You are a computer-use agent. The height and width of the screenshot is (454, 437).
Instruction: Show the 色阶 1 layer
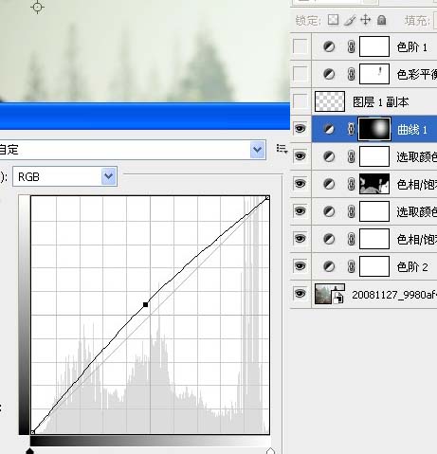(x=300, y=46)
